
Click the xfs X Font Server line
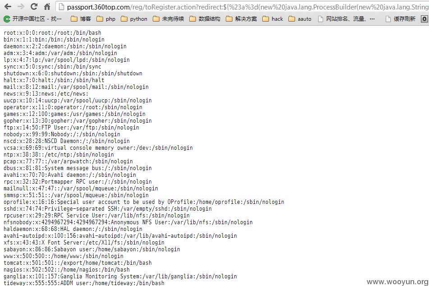point(84,242)
